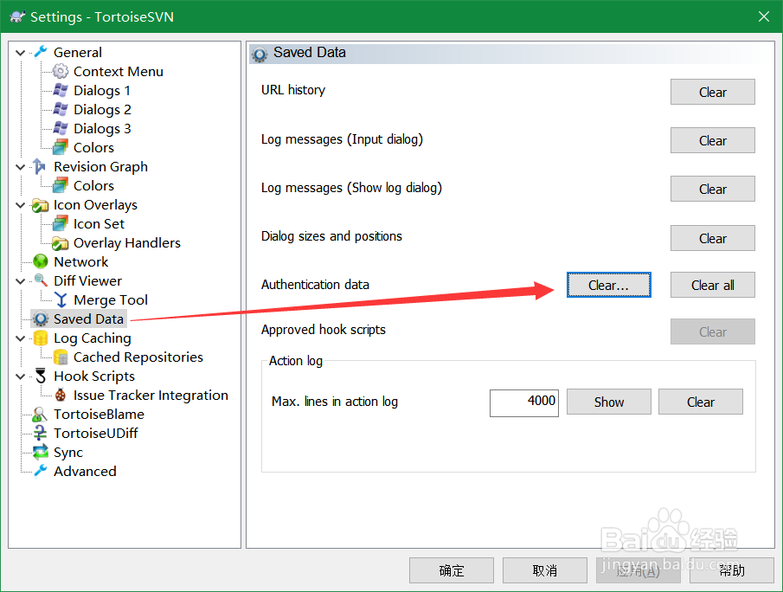Click Colors icon under General

pyautogui.click(x=61, y=147)
